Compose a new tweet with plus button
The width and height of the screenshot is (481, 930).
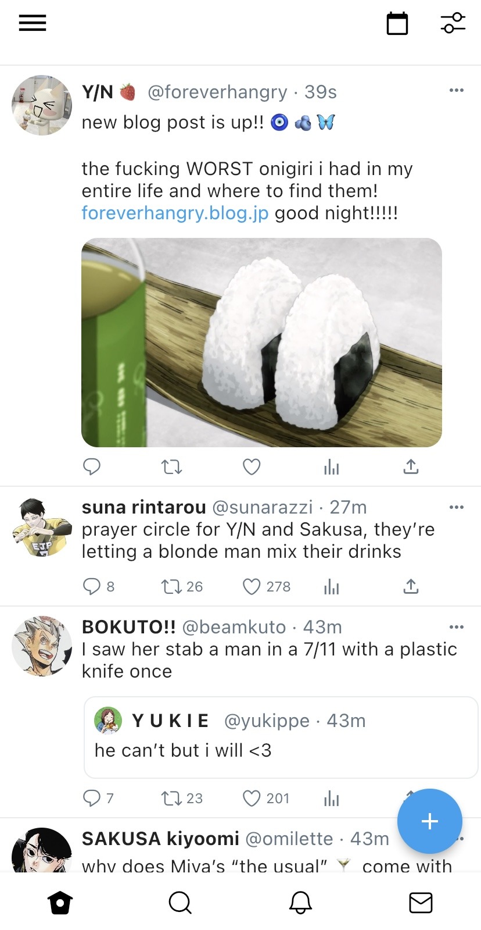(430, 821)
